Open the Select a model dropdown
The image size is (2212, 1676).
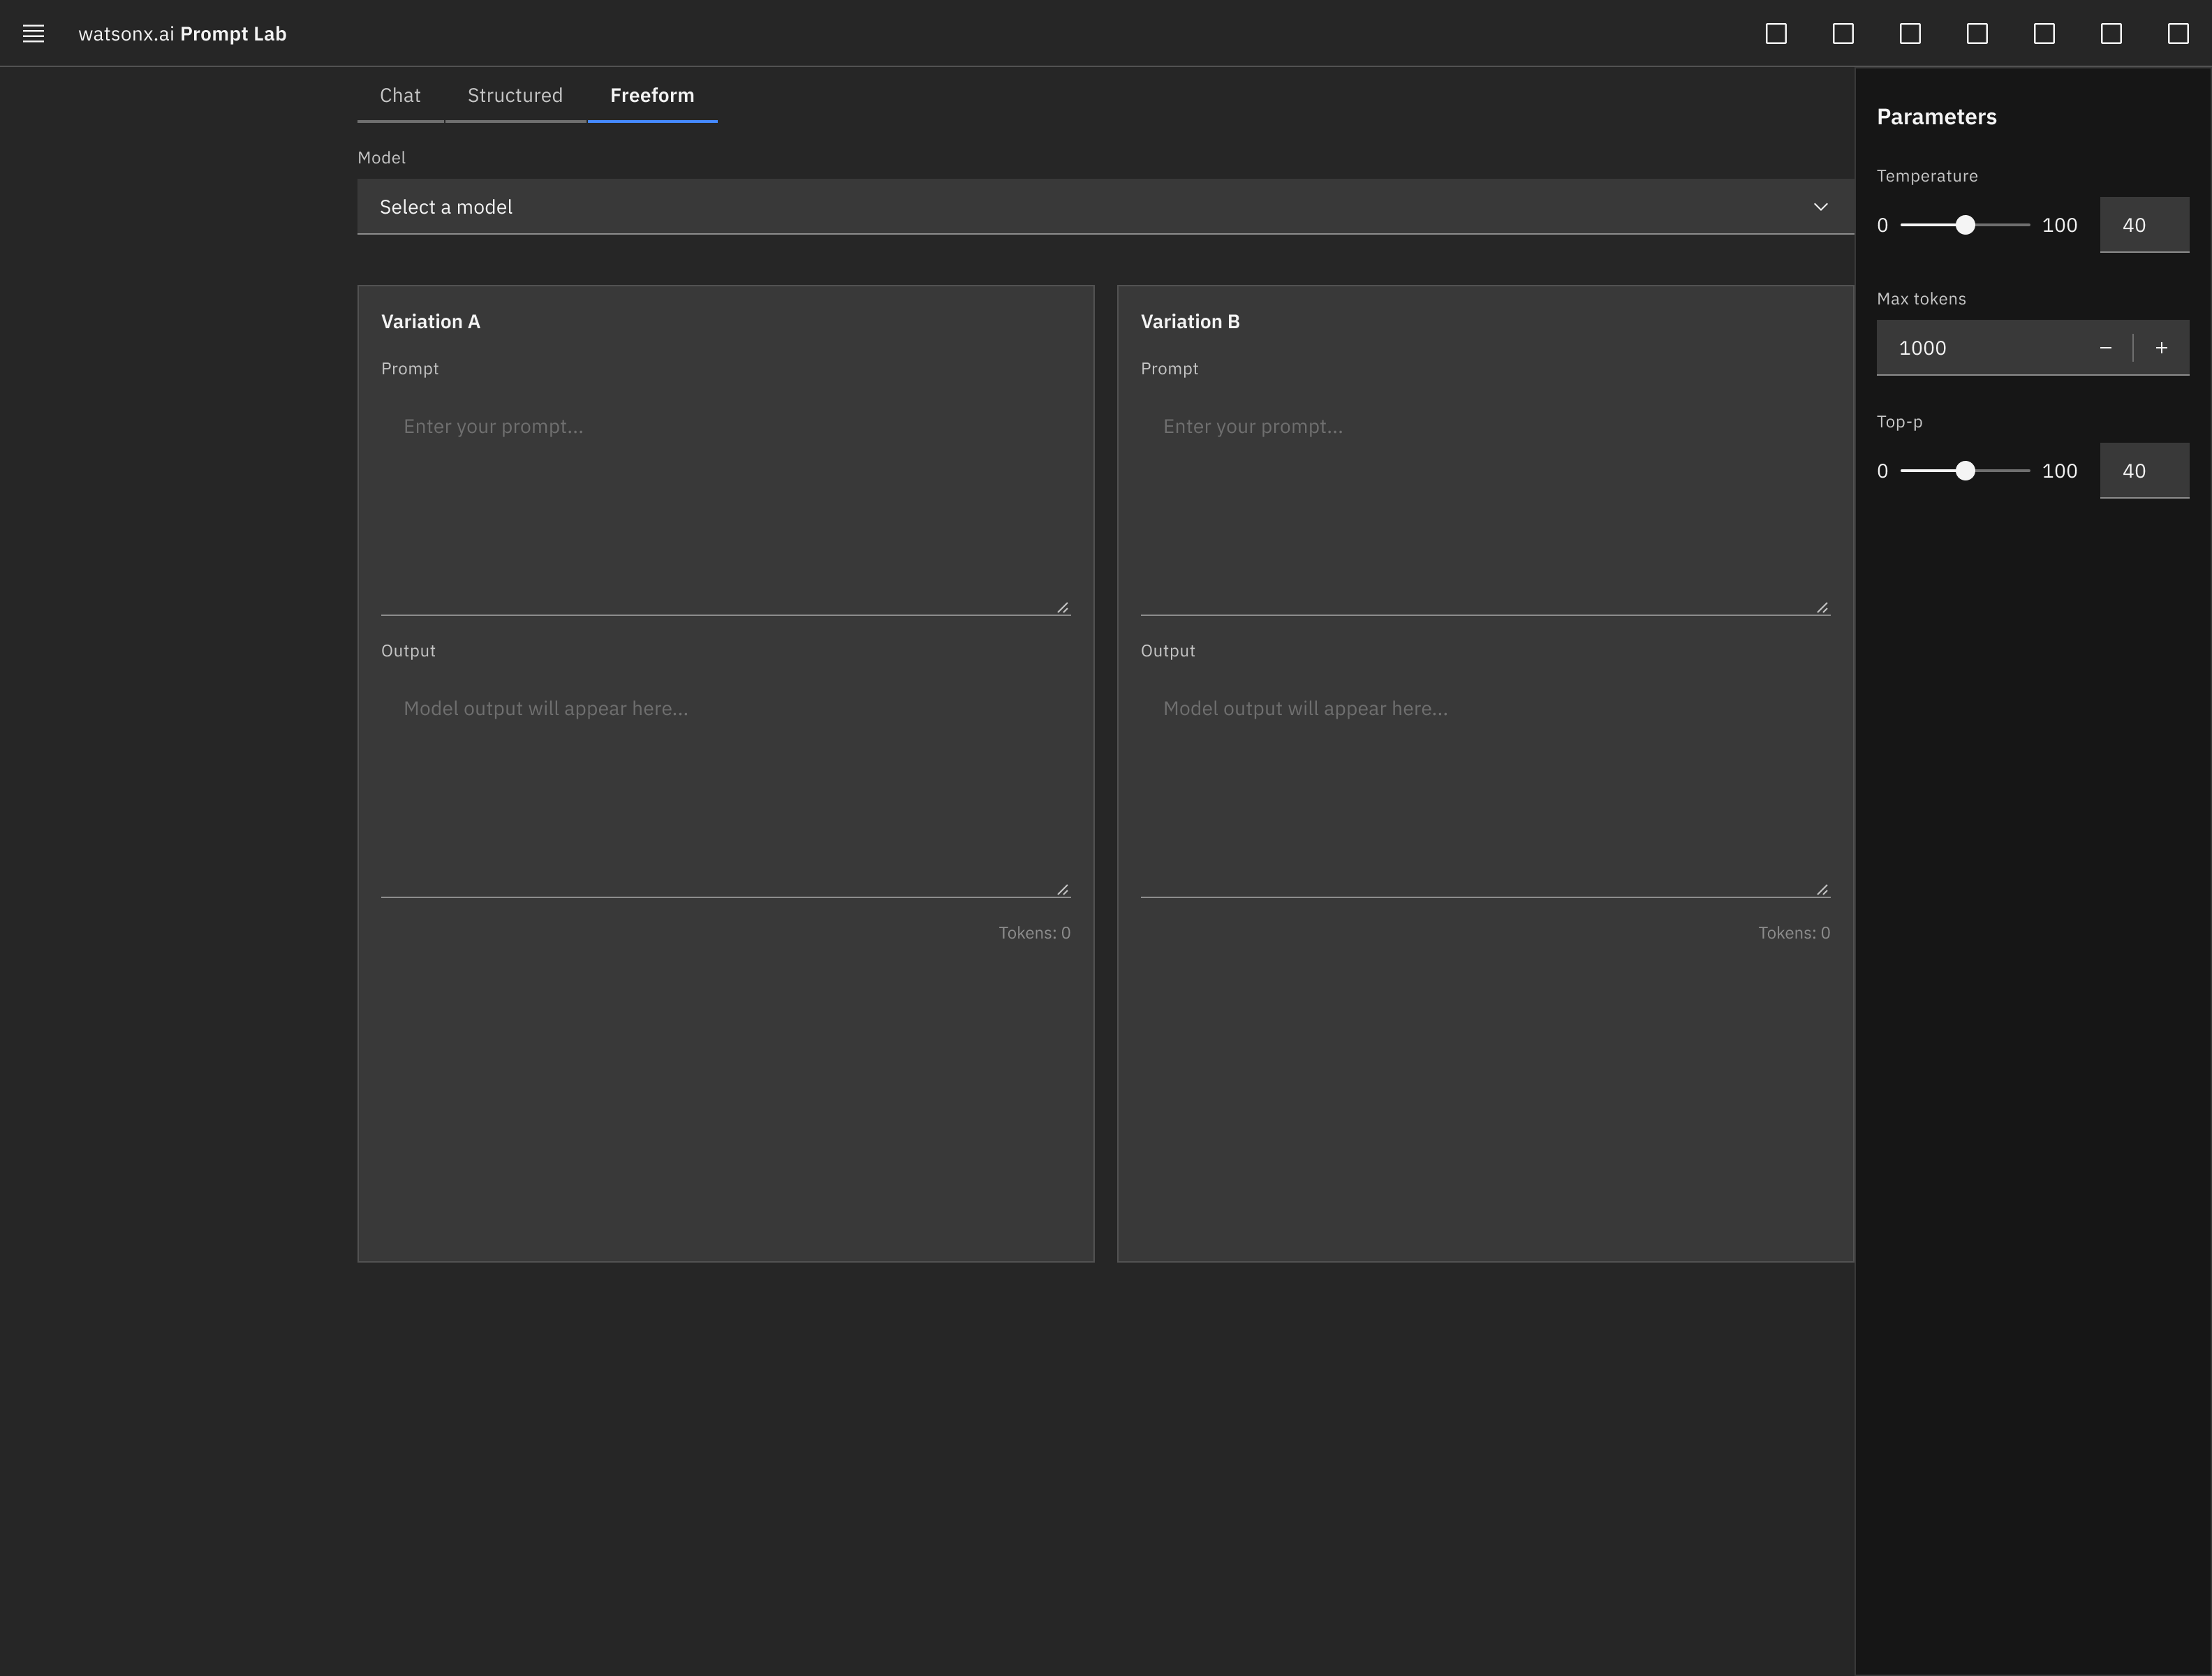pos(1105,207)
